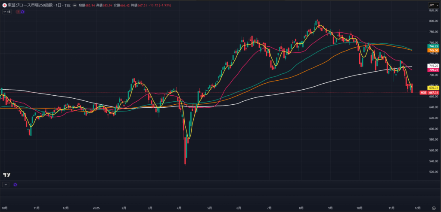Select the orange 745.50 price label
This screenshot has height=212, width=441.
[x=433, y=51]
